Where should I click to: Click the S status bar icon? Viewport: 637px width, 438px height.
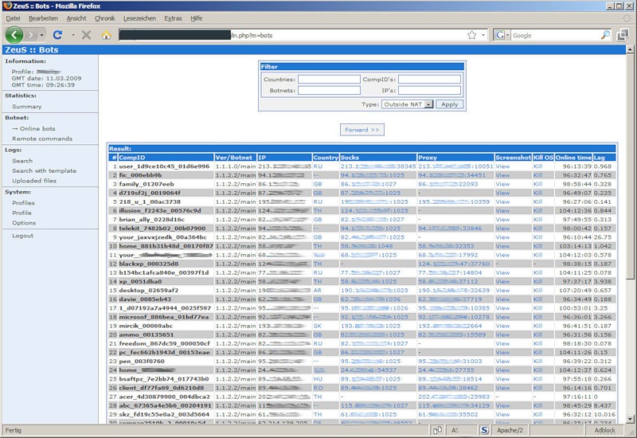[x=484, y=430]
